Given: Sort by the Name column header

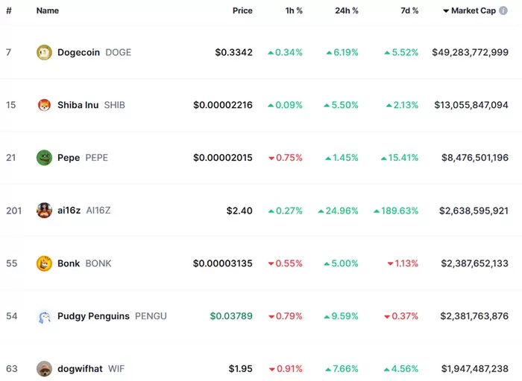Looking at the screenshot, I should (x=48, y=11).
